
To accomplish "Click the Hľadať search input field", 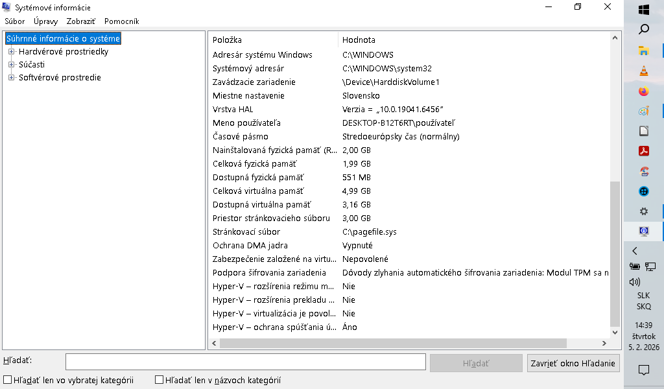I will pyautogui.click(x=246, y=362).
